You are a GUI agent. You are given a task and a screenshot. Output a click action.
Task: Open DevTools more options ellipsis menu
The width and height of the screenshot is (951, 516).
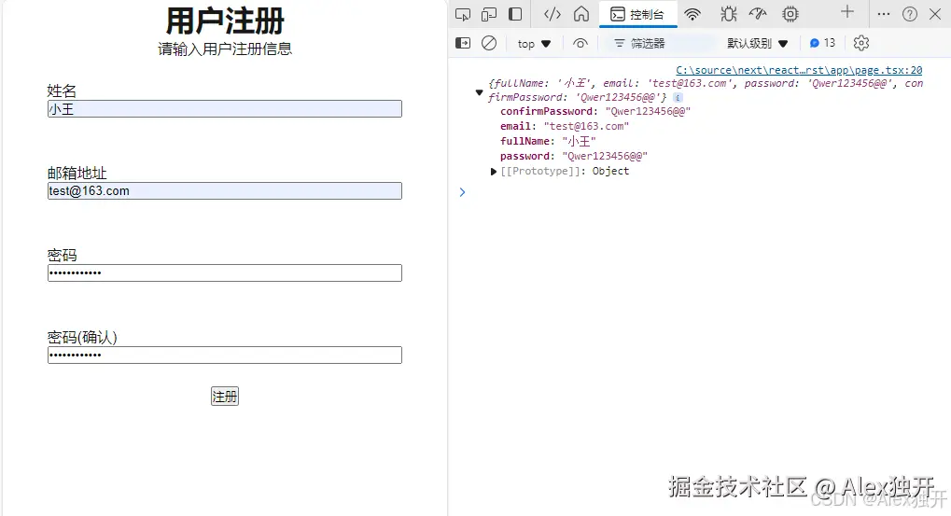pos(884,14)
